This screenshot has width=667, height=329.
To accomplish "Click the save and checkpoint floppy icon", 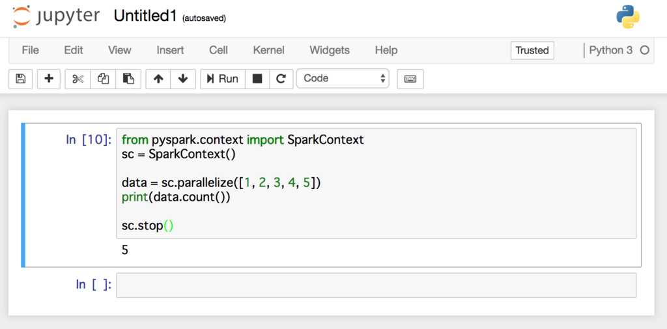I will [x=20, y=79].
